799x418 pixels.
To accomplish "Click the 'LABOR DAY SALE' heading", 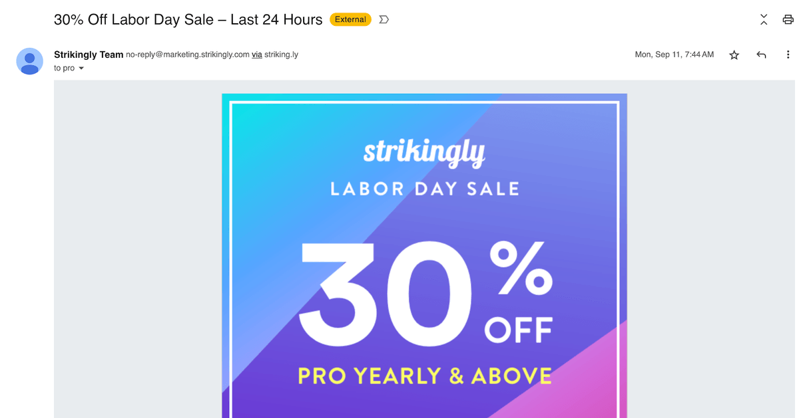I will [424, 189].
